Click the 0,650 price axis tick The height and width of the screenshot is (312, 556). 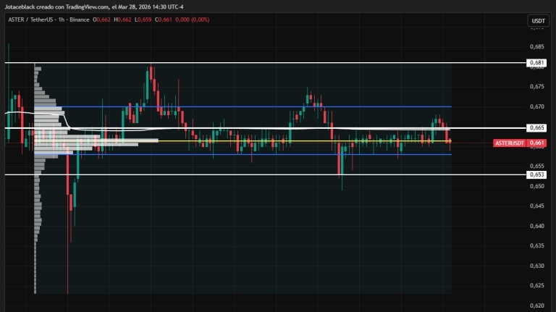point(537,186)
